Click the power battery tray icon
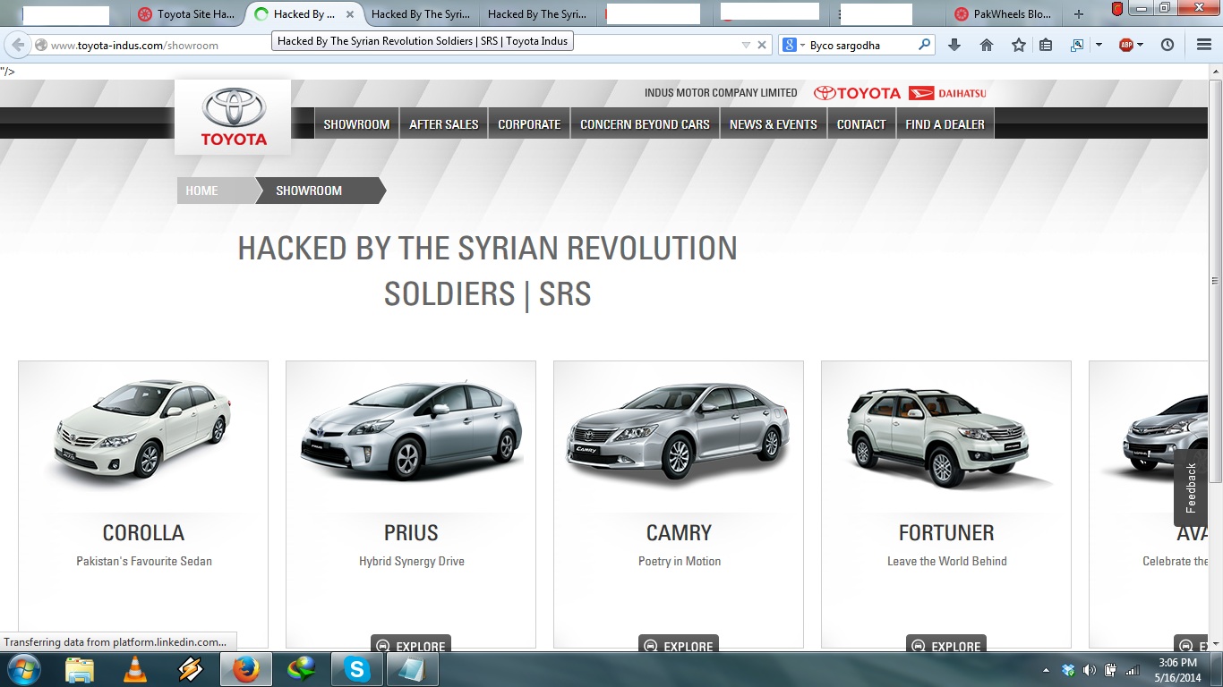 point(1111,670)
